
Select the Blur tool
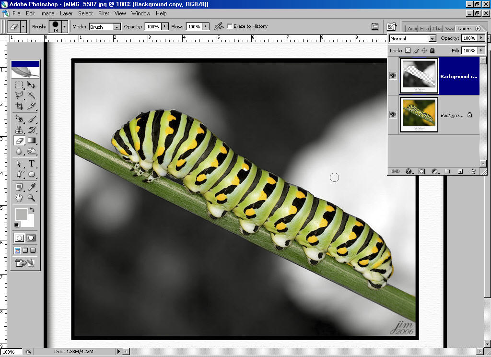pos(19,151)
